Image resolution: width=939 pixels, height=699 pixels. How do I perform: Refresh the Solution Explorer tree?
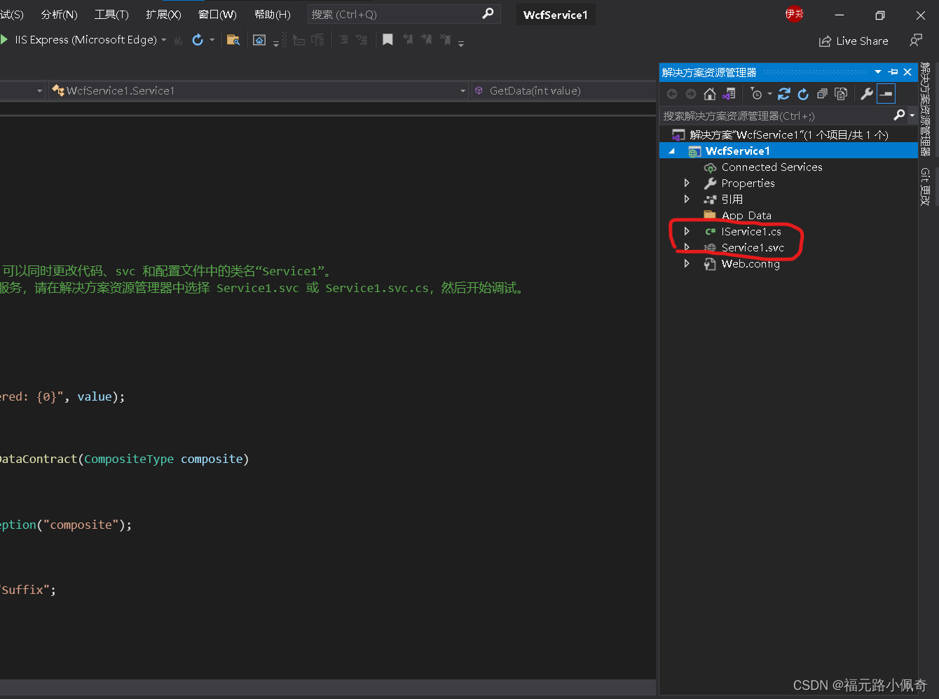[803, 94]
